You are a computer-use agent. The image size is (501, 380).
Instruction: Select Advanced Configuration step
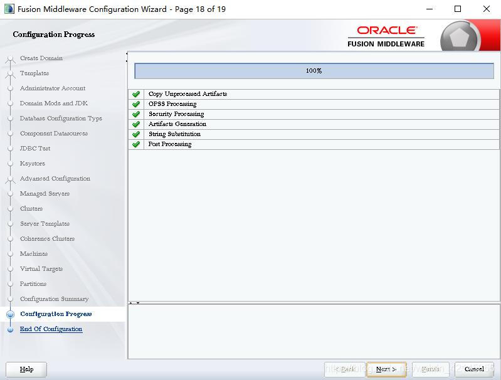pos(55,178)
